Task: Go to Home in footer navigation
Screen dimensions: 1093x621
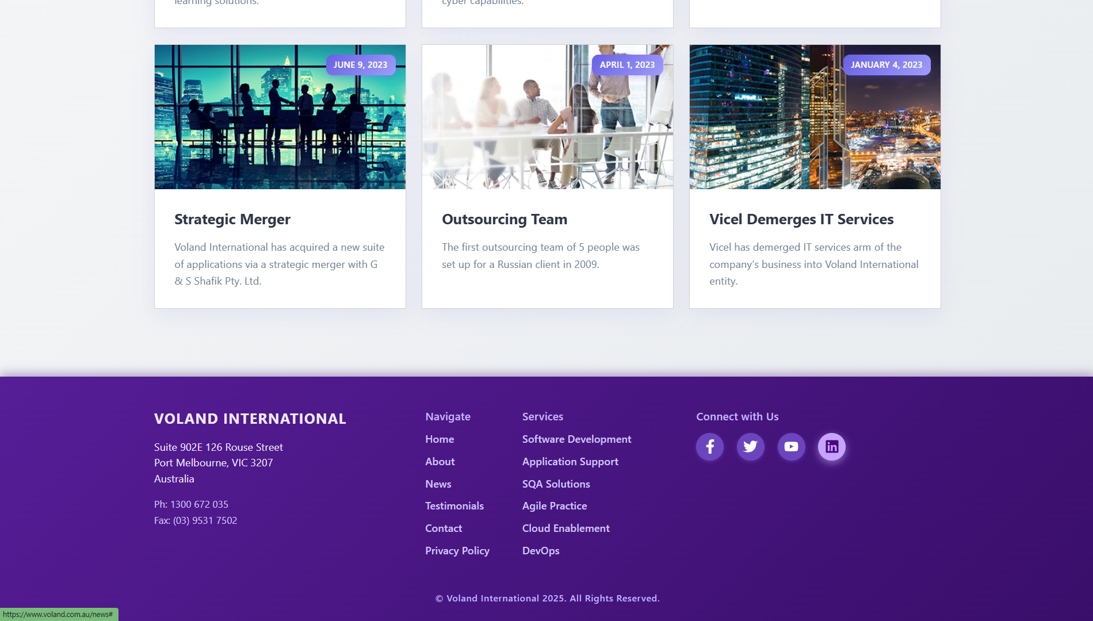Action: pyautogui.click(x=440, y=439)
